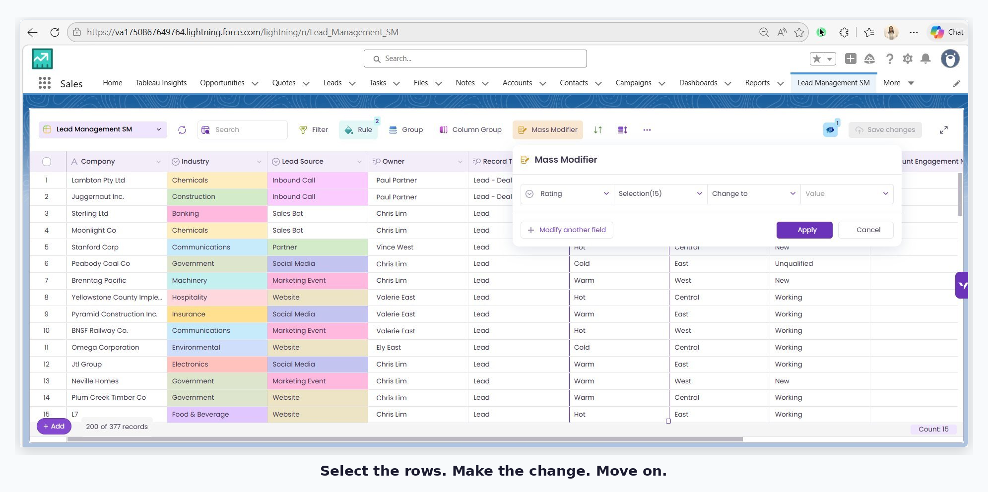Open the more options ellipsis in grid toolbar
This screenshot has width=988, height=492.
coord(647,130)
